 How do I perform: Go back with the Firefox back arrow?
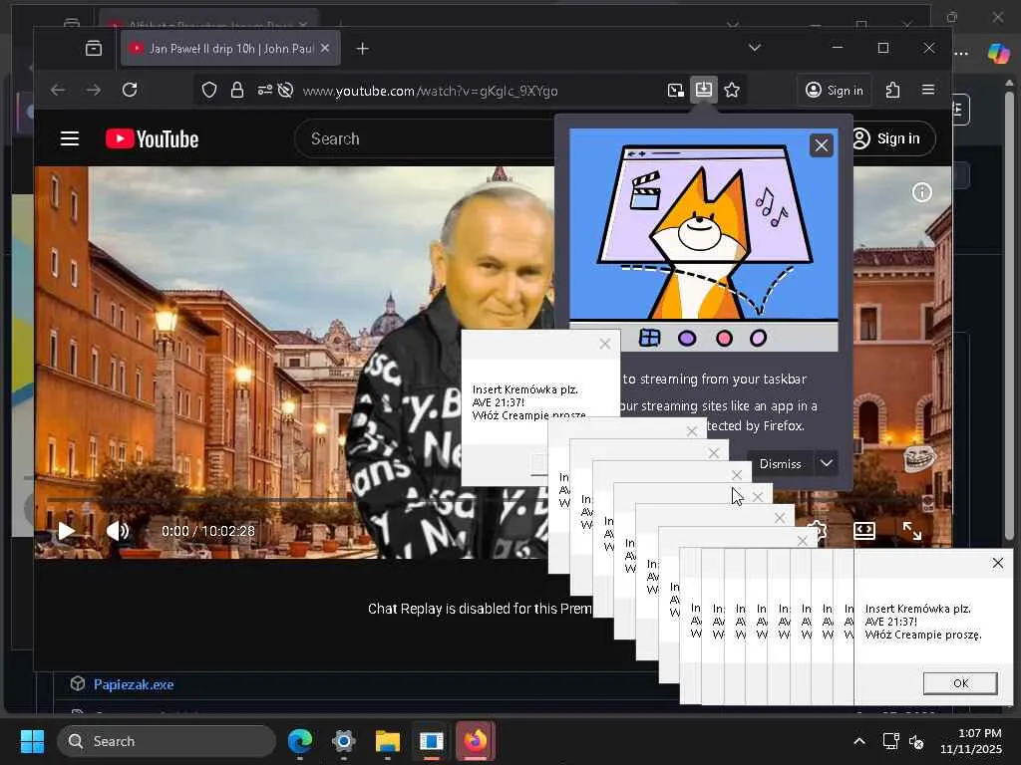pos(58,90)
